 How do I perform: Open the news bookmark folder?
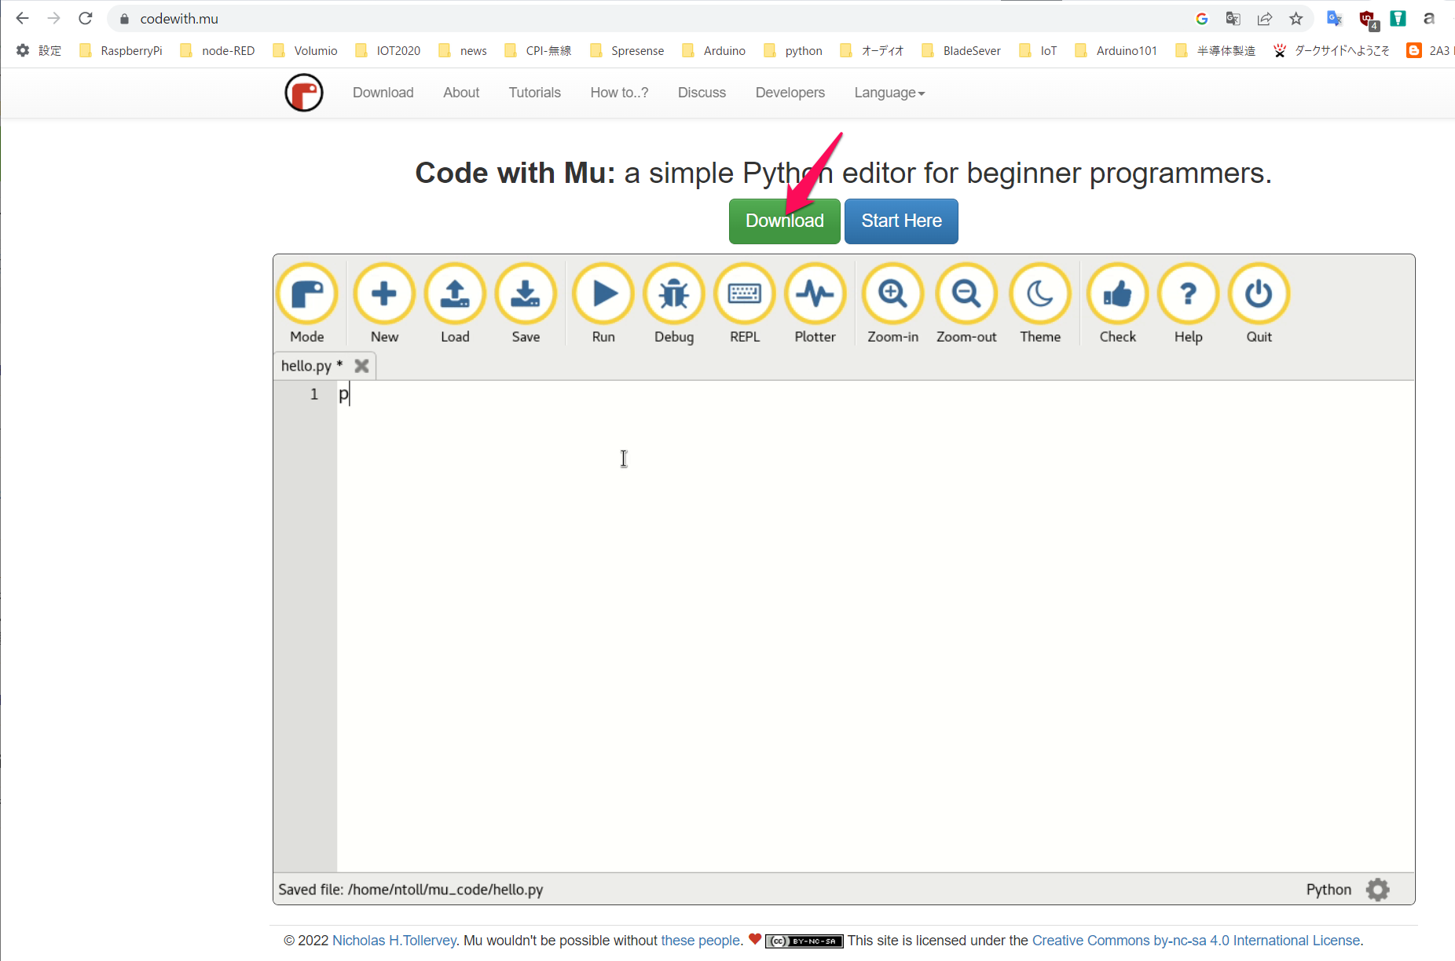pos(464,51)
